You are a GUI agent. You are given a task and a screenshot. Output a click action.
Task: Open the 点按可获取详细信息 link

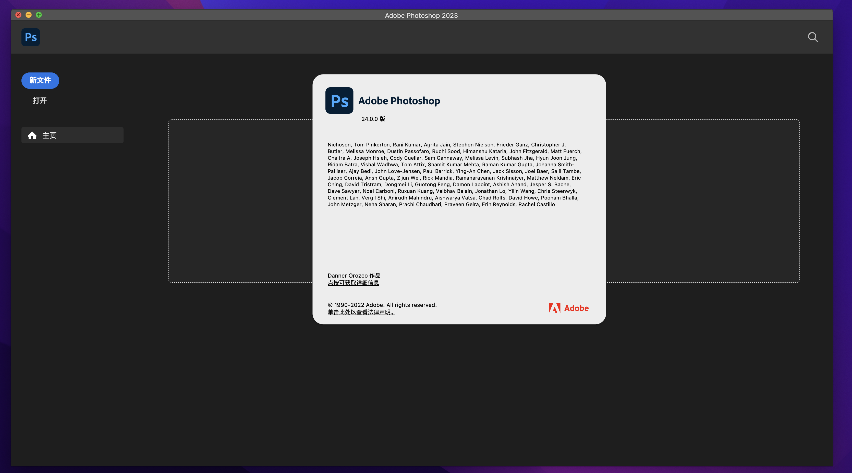coord(353,283)
